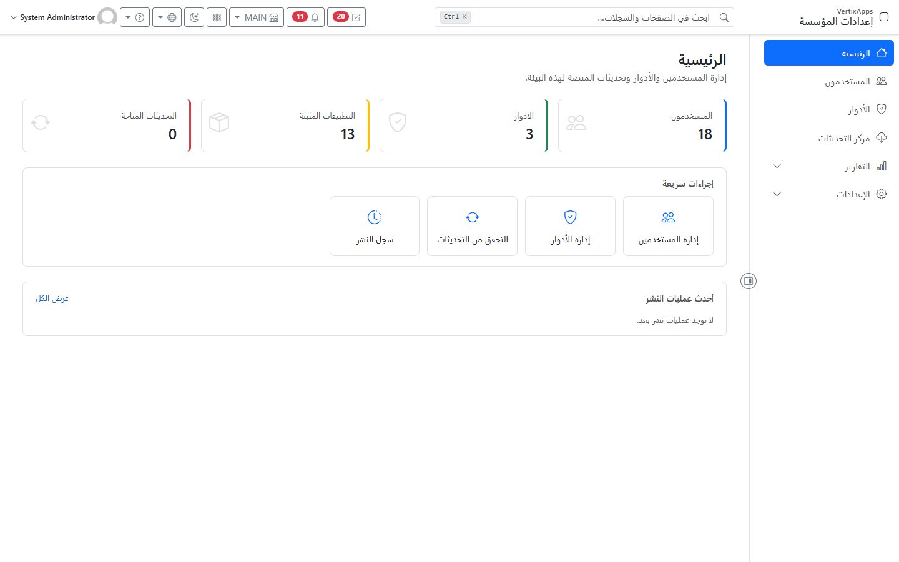Collapse the sidebar with the panel toggle

tap(749, 281)
